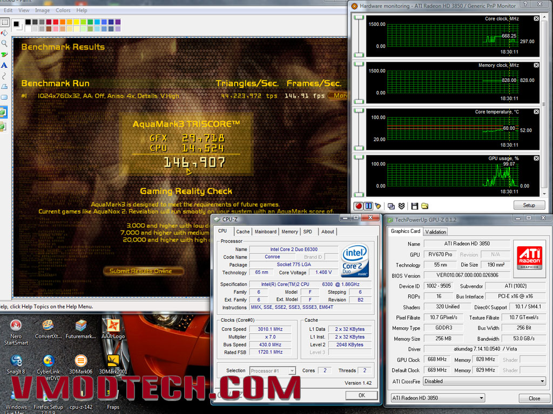Open the 3DMark2001 desktop icon
This screenshot has height=414, width=553.
tap(113, 364)
